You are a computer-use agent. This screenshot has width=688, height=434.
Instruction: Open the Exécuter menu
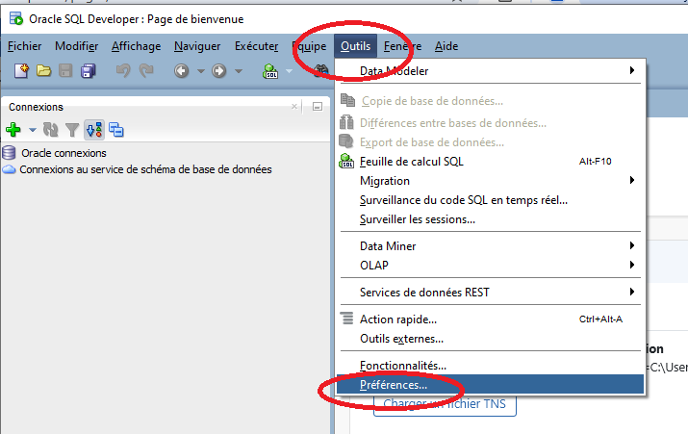click(x=256, y=46)
